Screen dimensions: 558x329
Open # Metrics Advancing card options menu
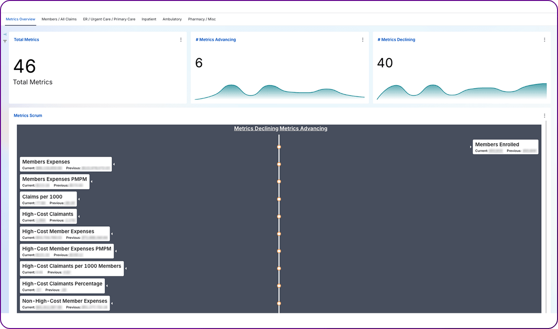[362, 40]
